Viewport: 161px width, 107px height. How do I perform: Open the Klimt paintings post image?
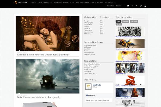[x=47, y=33]
